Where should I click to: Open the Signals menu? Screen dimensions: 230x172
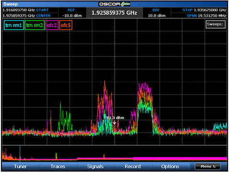(95, 166)
